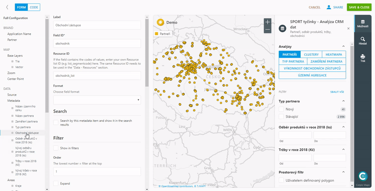Click the back arrow icon

[x=7, y=7]
